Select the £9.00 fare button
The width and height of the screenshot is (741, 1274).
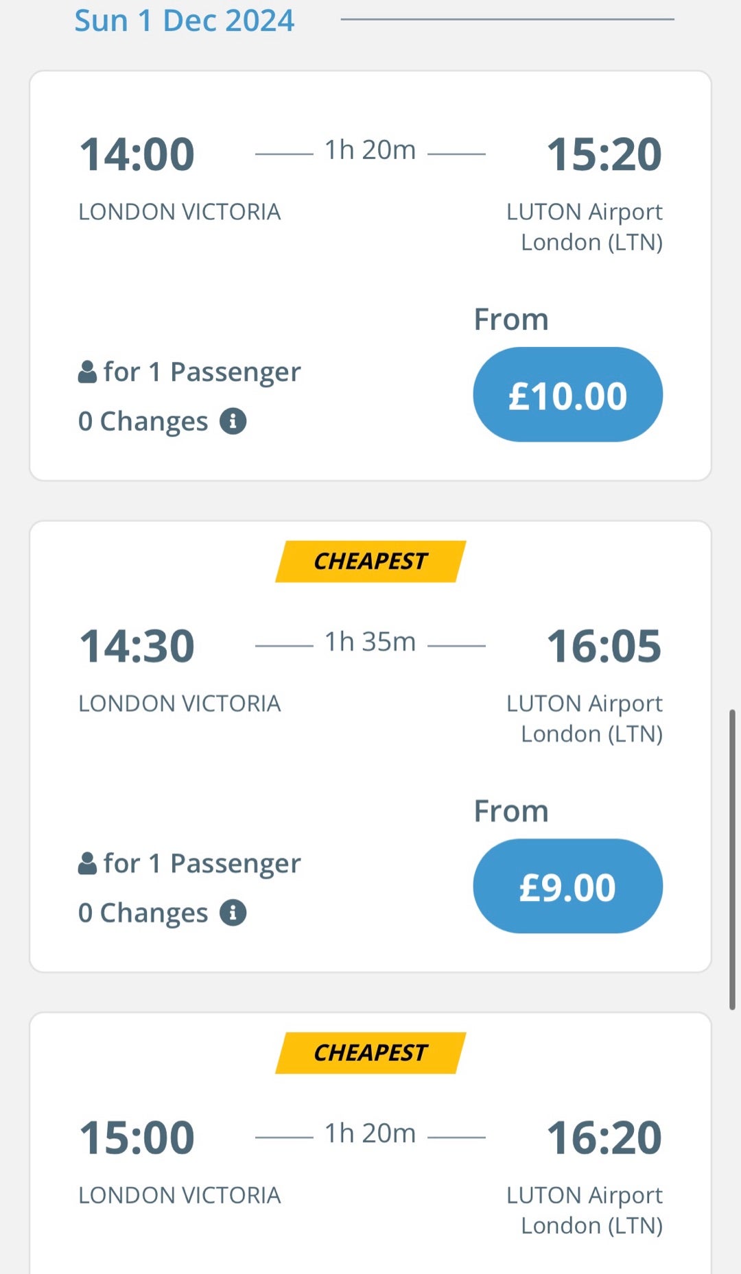pos(567,886)
